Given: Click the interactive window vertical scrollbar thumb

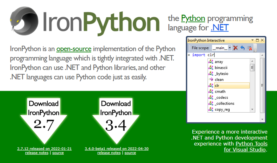Looking at the screenshot, I should (x=262, y=86).
